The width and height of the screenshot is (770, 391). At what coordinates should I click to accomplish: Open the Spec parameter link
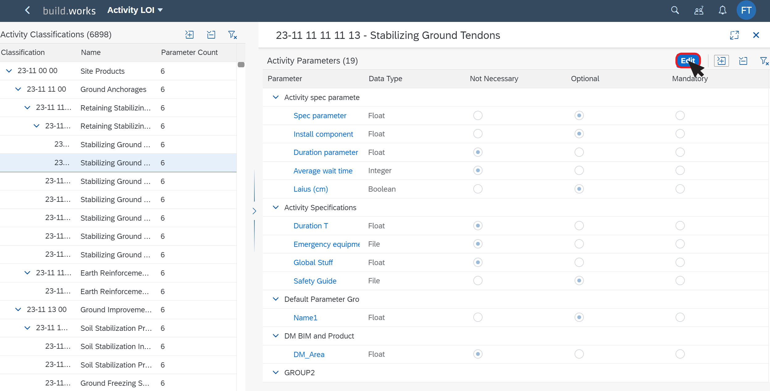(320, 116)
